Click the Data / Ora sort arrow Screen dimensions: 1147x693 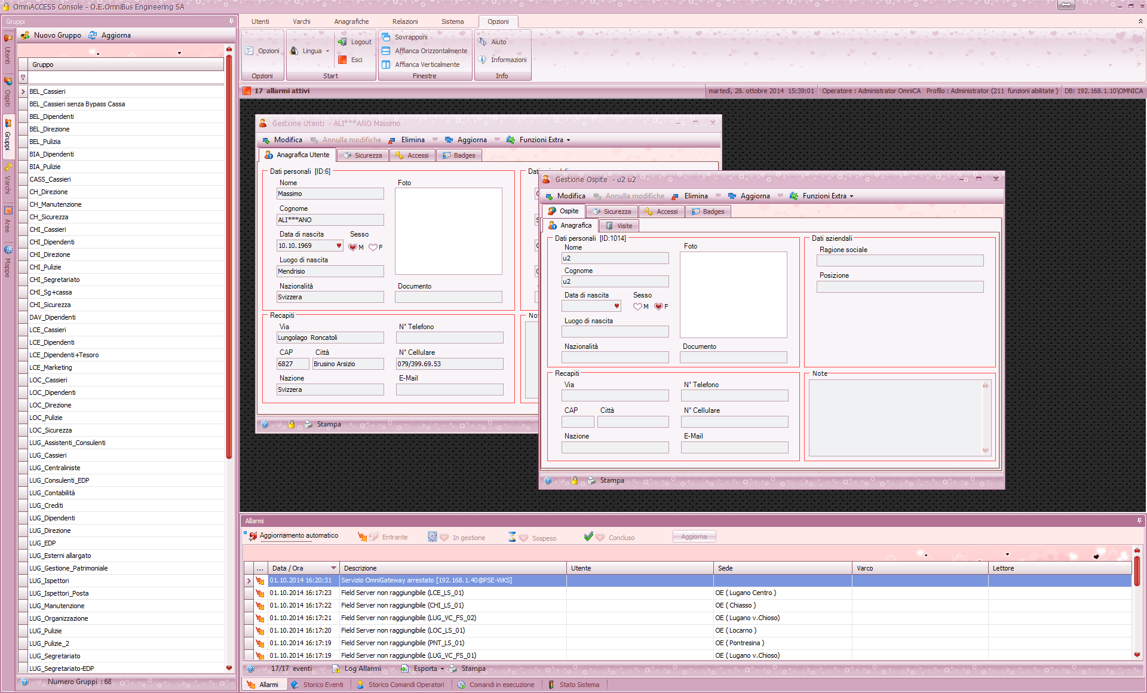[x=333, y=568]
